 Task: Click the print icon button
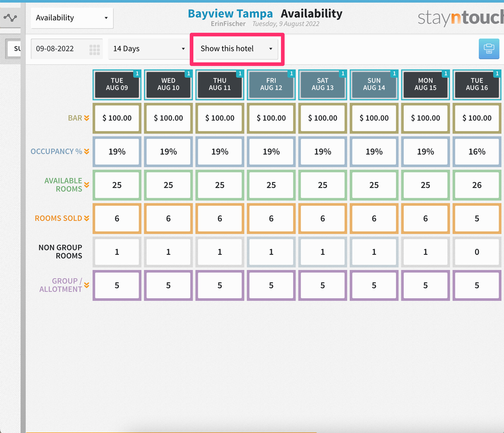tap(489, 49)
